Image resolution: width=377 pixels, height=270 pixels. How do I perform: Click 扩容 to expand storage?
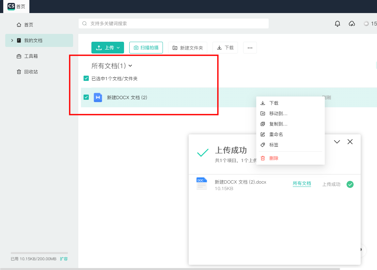64,259
